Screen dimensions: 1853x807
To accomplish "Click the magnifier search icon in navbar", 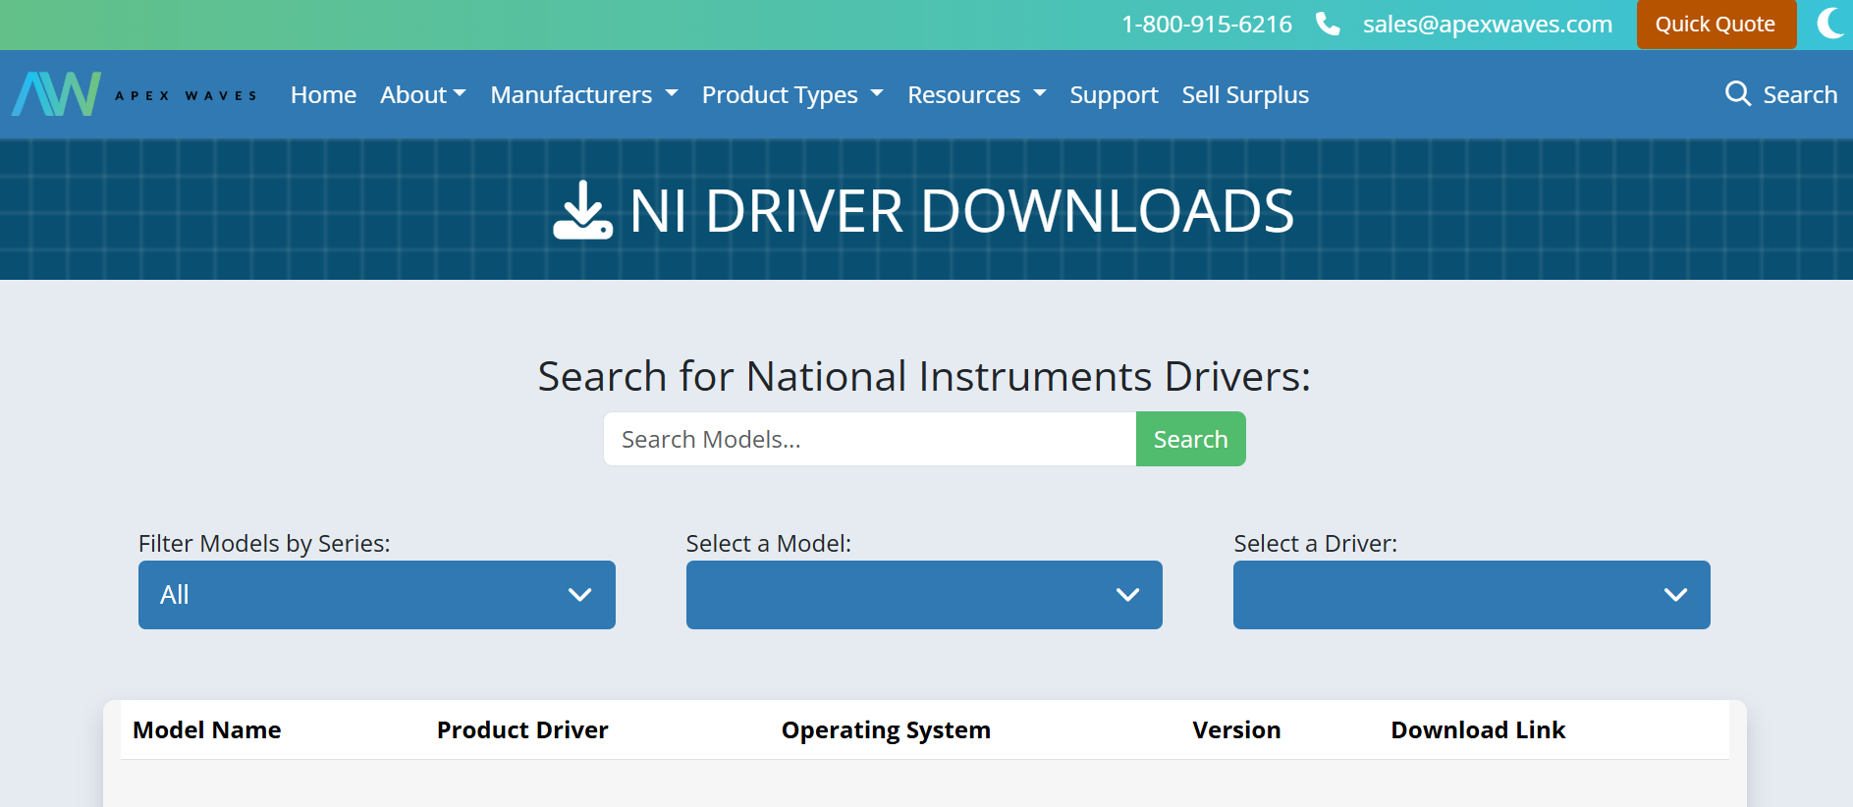I will (1738, 94).
